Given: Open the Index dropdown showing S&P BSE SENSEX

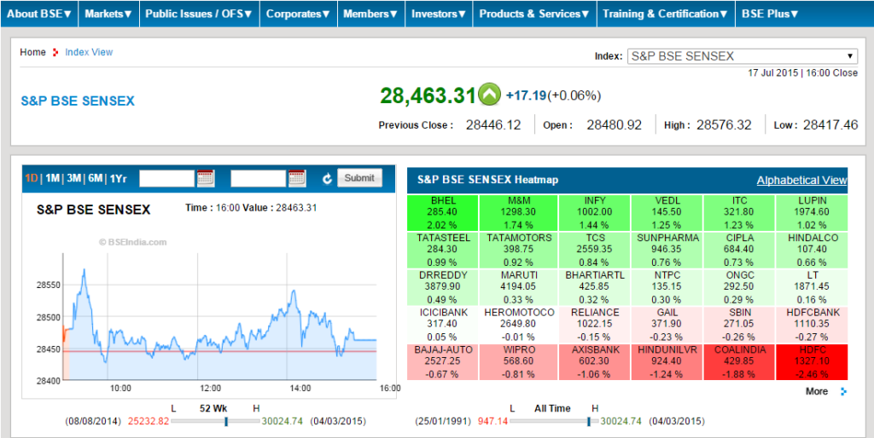Looking at the screenshot, I should 743,56.
